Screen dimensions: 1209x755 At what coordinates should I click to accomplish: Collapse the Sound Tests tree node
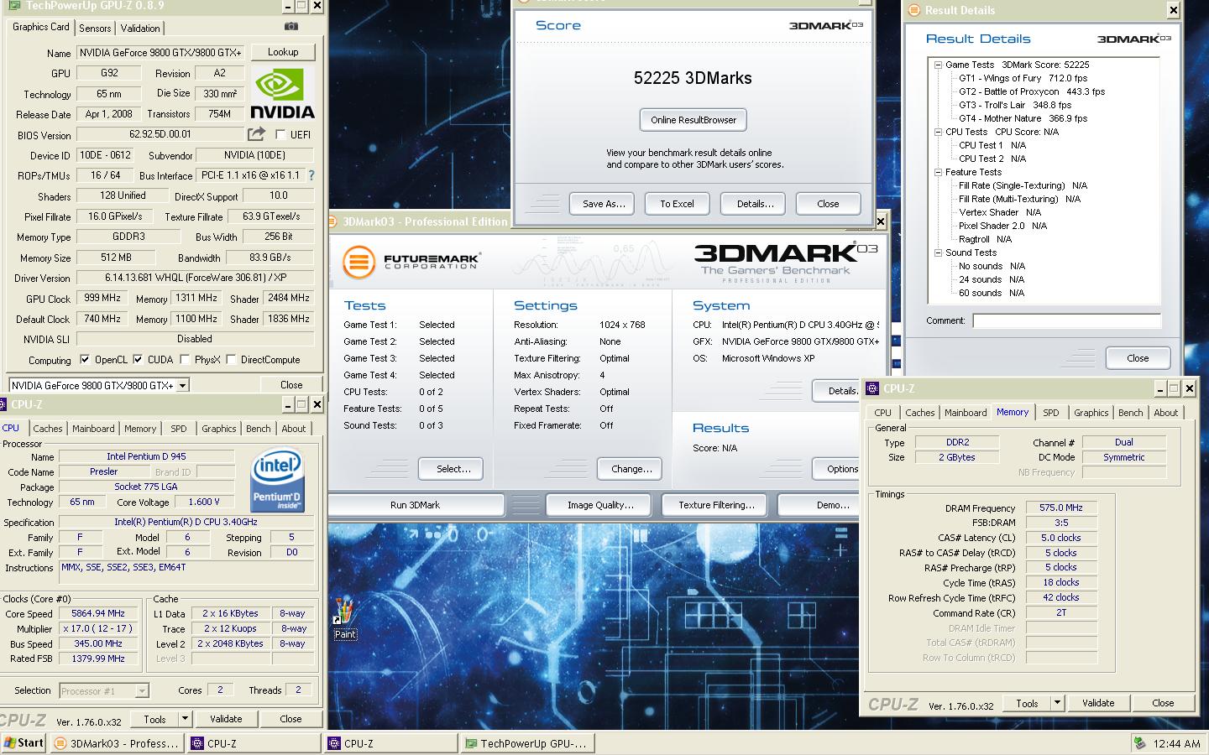pos(938,253)
